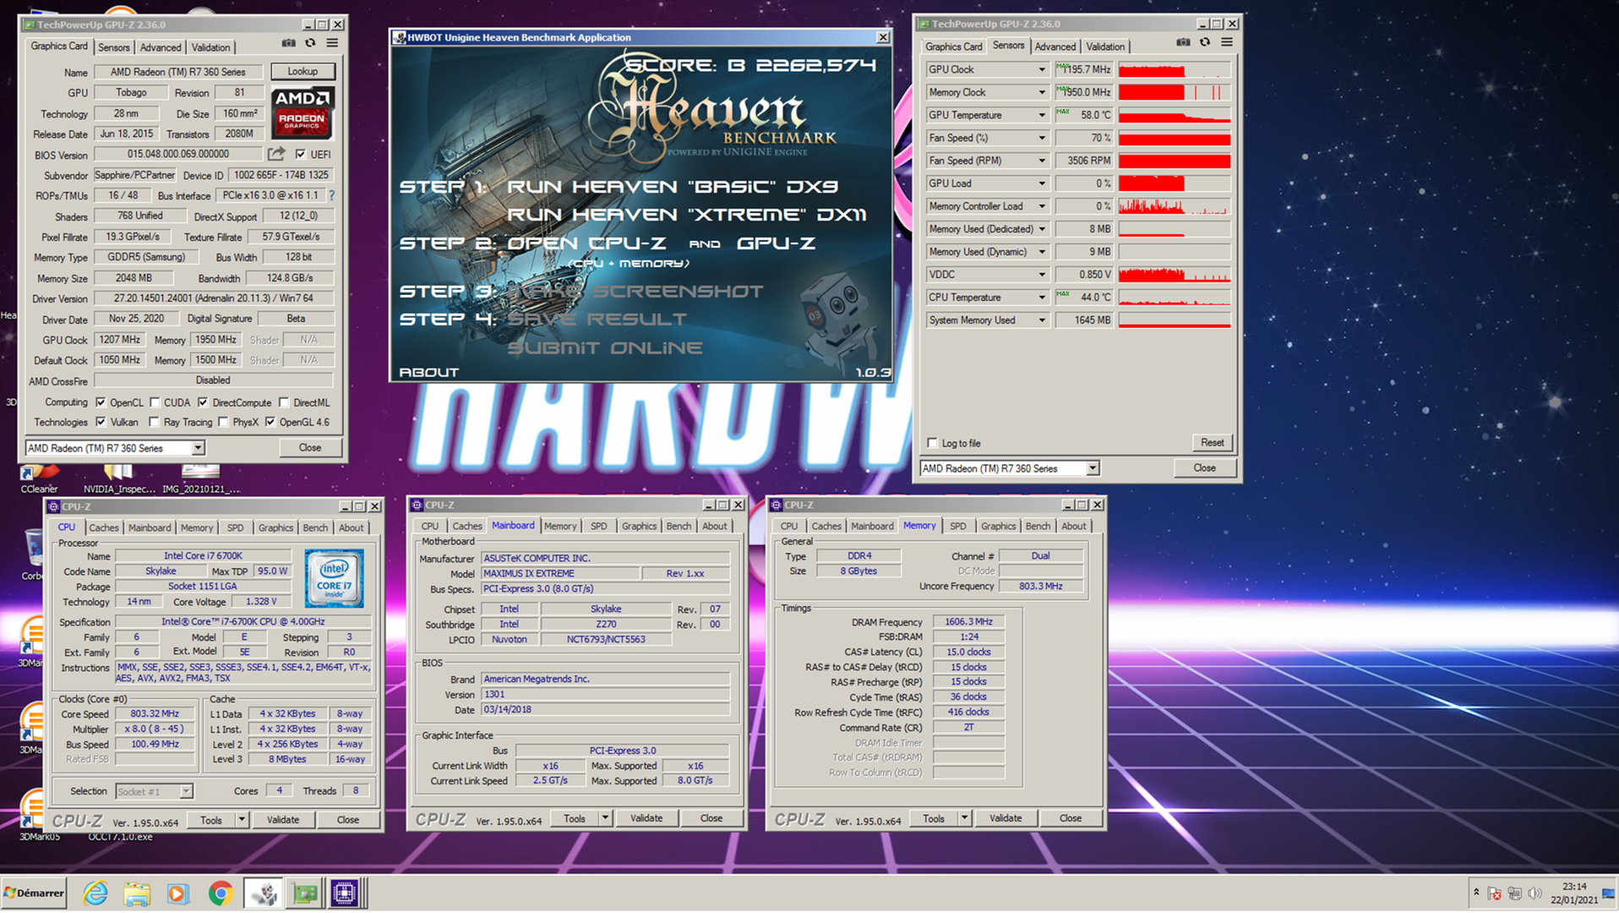Open the VDDC sensor dropdown

pos(1041,275)
